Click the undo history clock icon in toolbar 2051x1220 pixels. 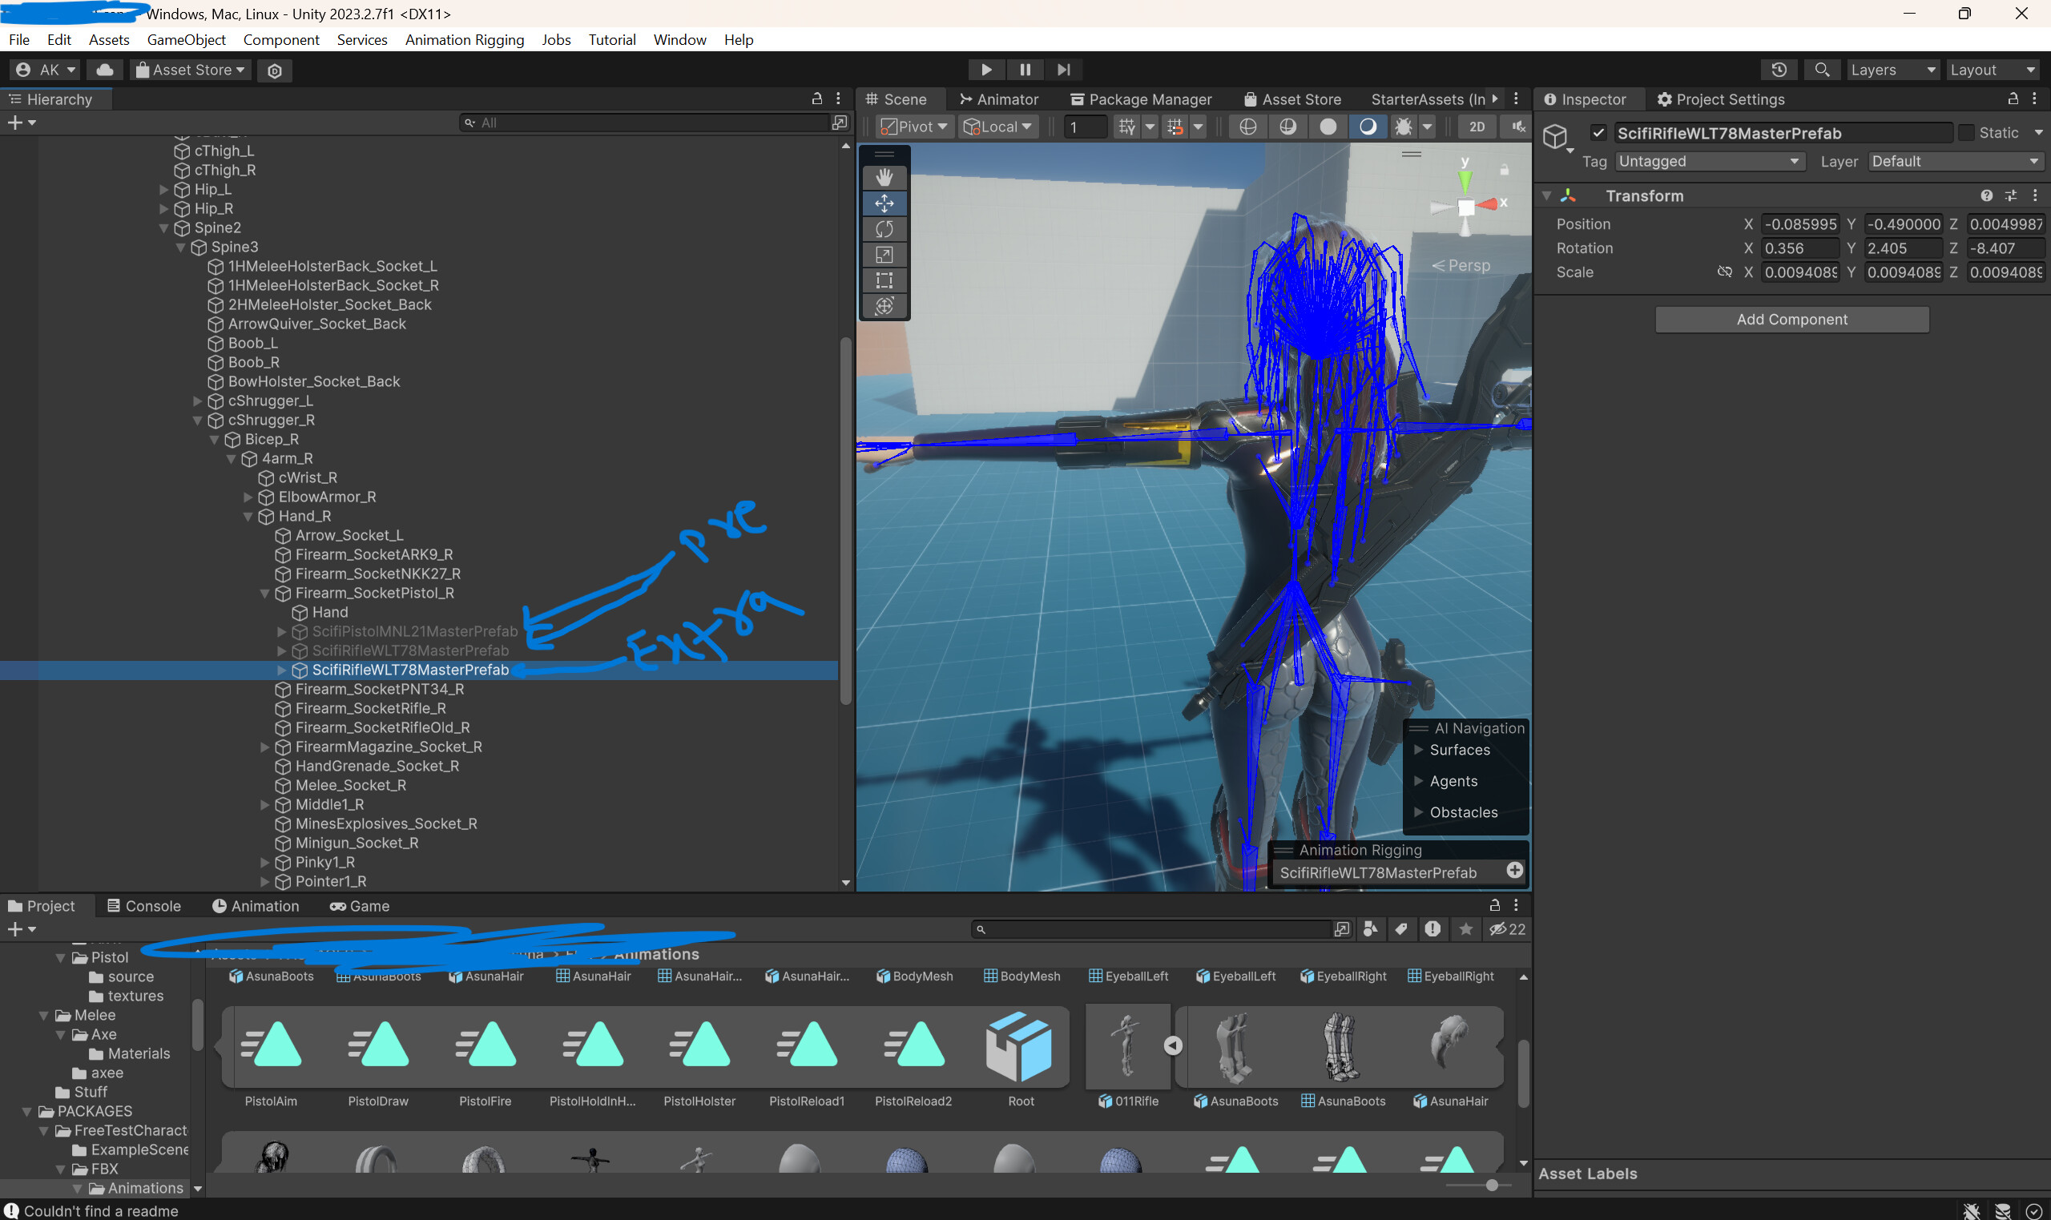(x=1780, y=69)
